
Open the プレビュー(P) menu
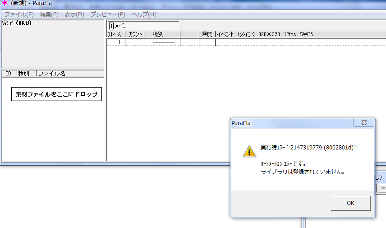click(x=108, y=14)
